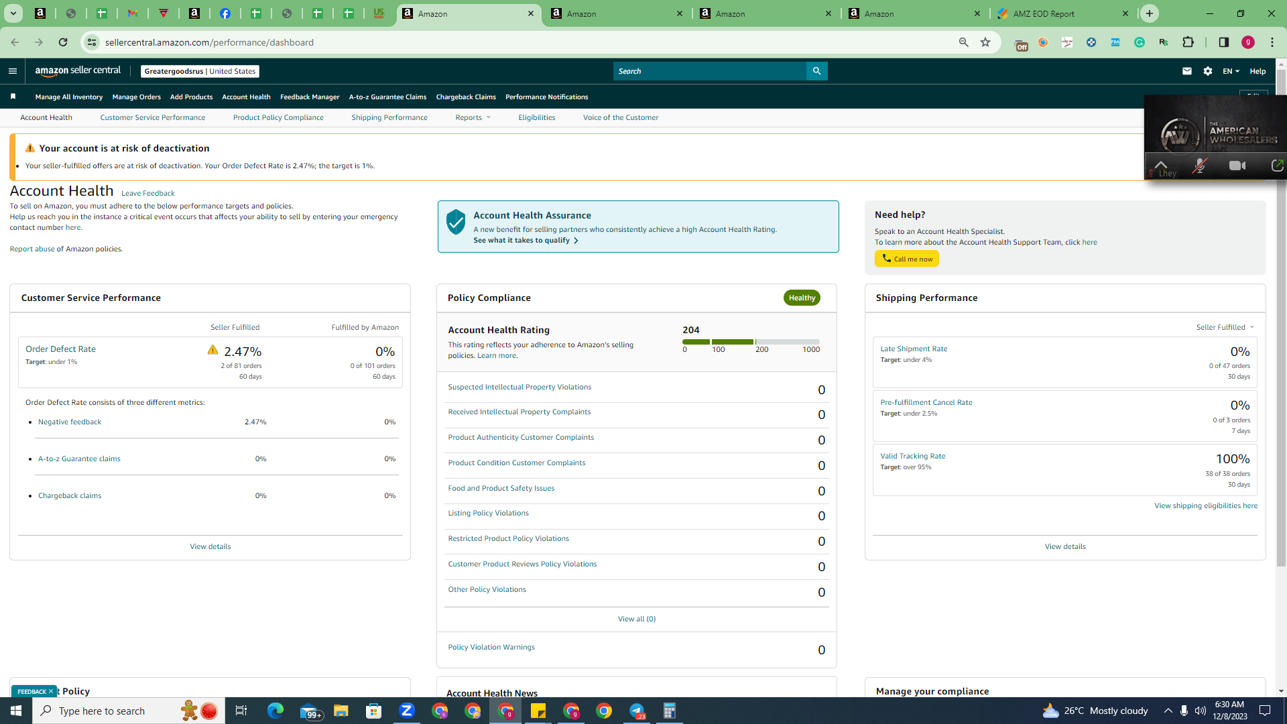Viewport: 1287px width, 724px height.
Task: Open the Zoom app in the taskbar
Action: pos(407,711)
